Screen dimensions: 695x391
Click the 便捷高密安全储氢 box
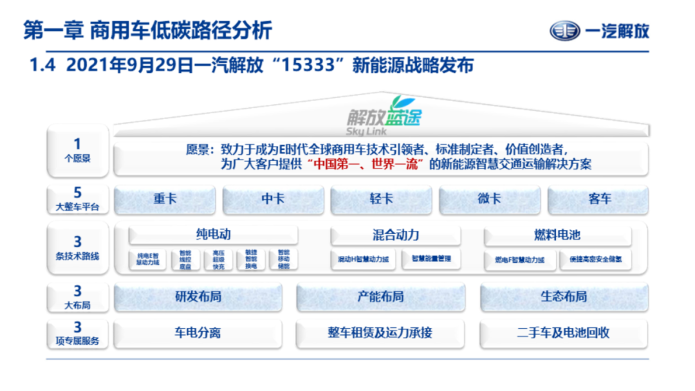596,260
